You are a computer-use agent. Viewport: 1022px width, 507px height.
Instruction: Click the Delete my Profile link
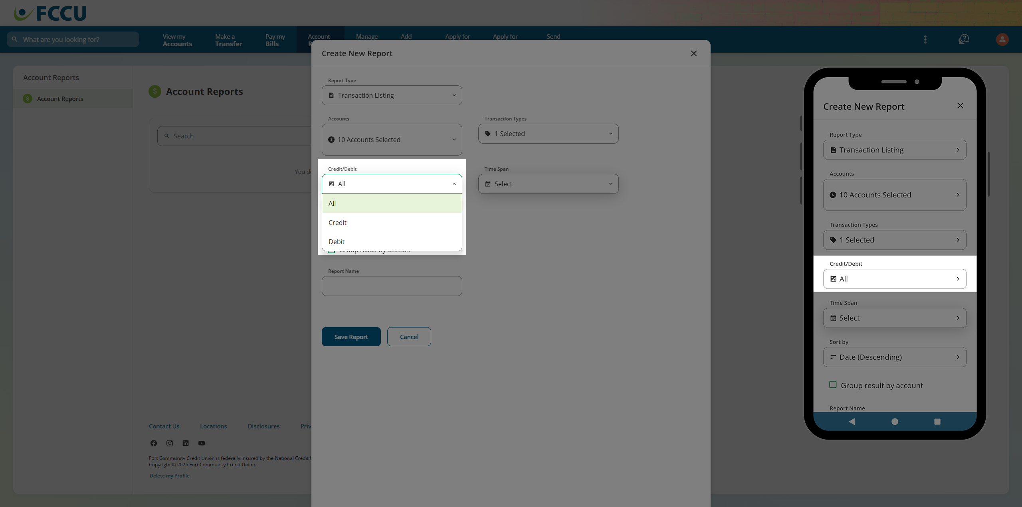[x=169, y=475]
